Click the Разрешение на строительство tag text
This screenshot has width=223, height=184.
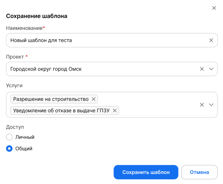click(x=51, y=99)
